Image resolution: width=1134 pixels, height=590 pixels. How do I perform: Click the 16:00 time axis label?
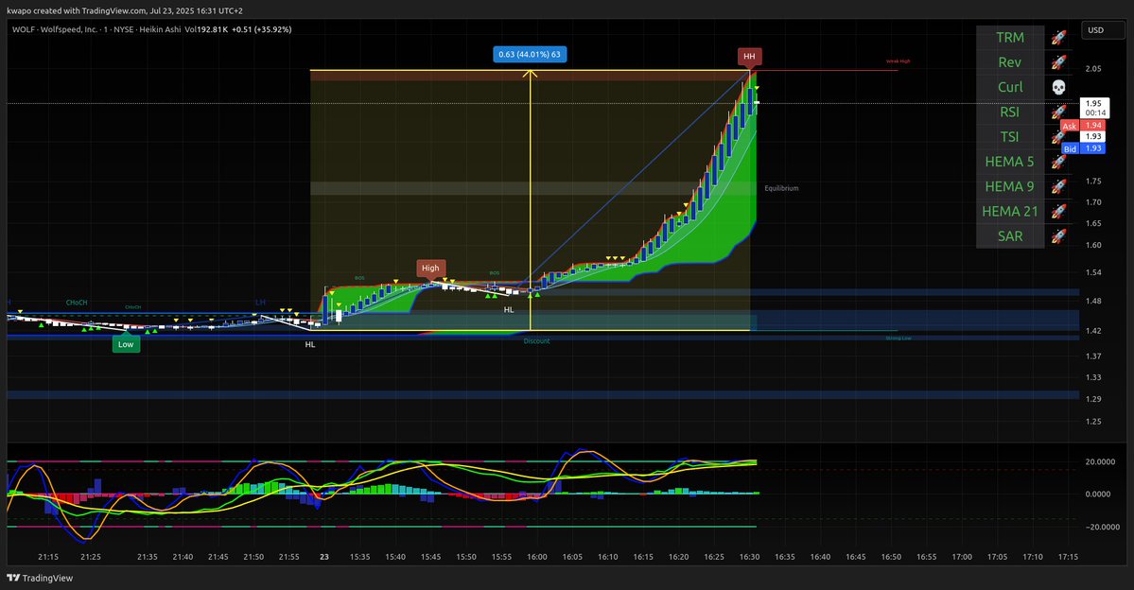point(536,557)
